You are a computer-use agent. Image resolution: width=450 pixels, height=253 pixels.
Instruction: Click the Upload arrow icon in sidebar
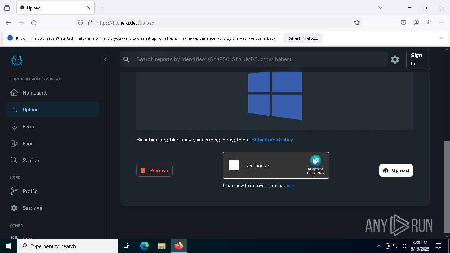point(14,110)
